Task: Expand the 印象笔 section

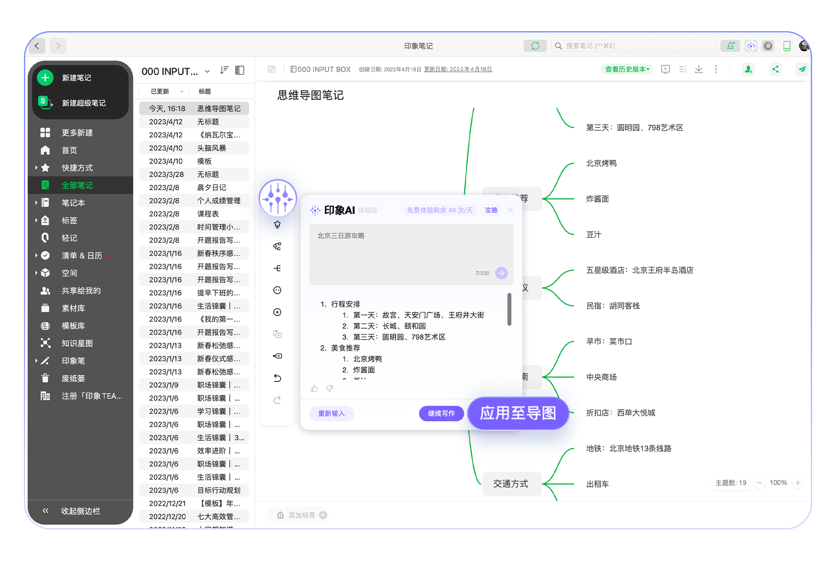Action: coord(36,361)
